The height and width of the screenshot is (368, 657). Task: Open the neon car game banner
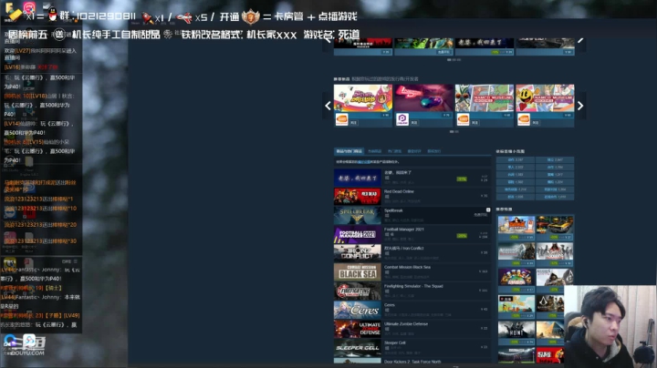[x=423, y=97]
